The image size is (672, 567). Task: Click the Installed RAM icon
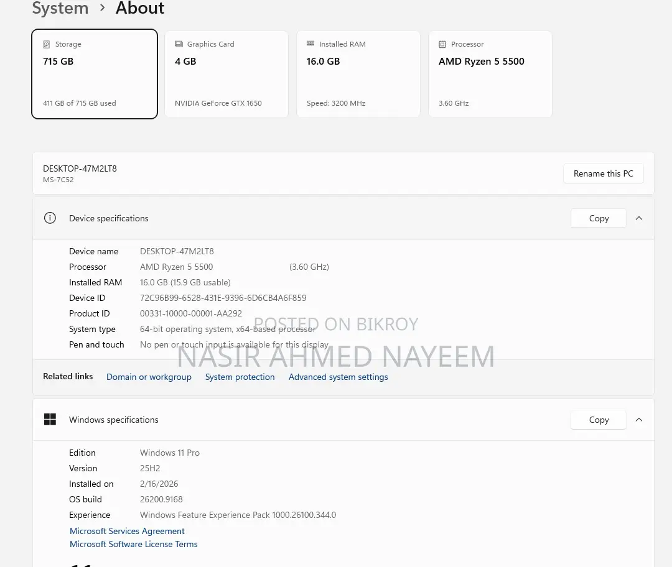[x=310, y=44]
